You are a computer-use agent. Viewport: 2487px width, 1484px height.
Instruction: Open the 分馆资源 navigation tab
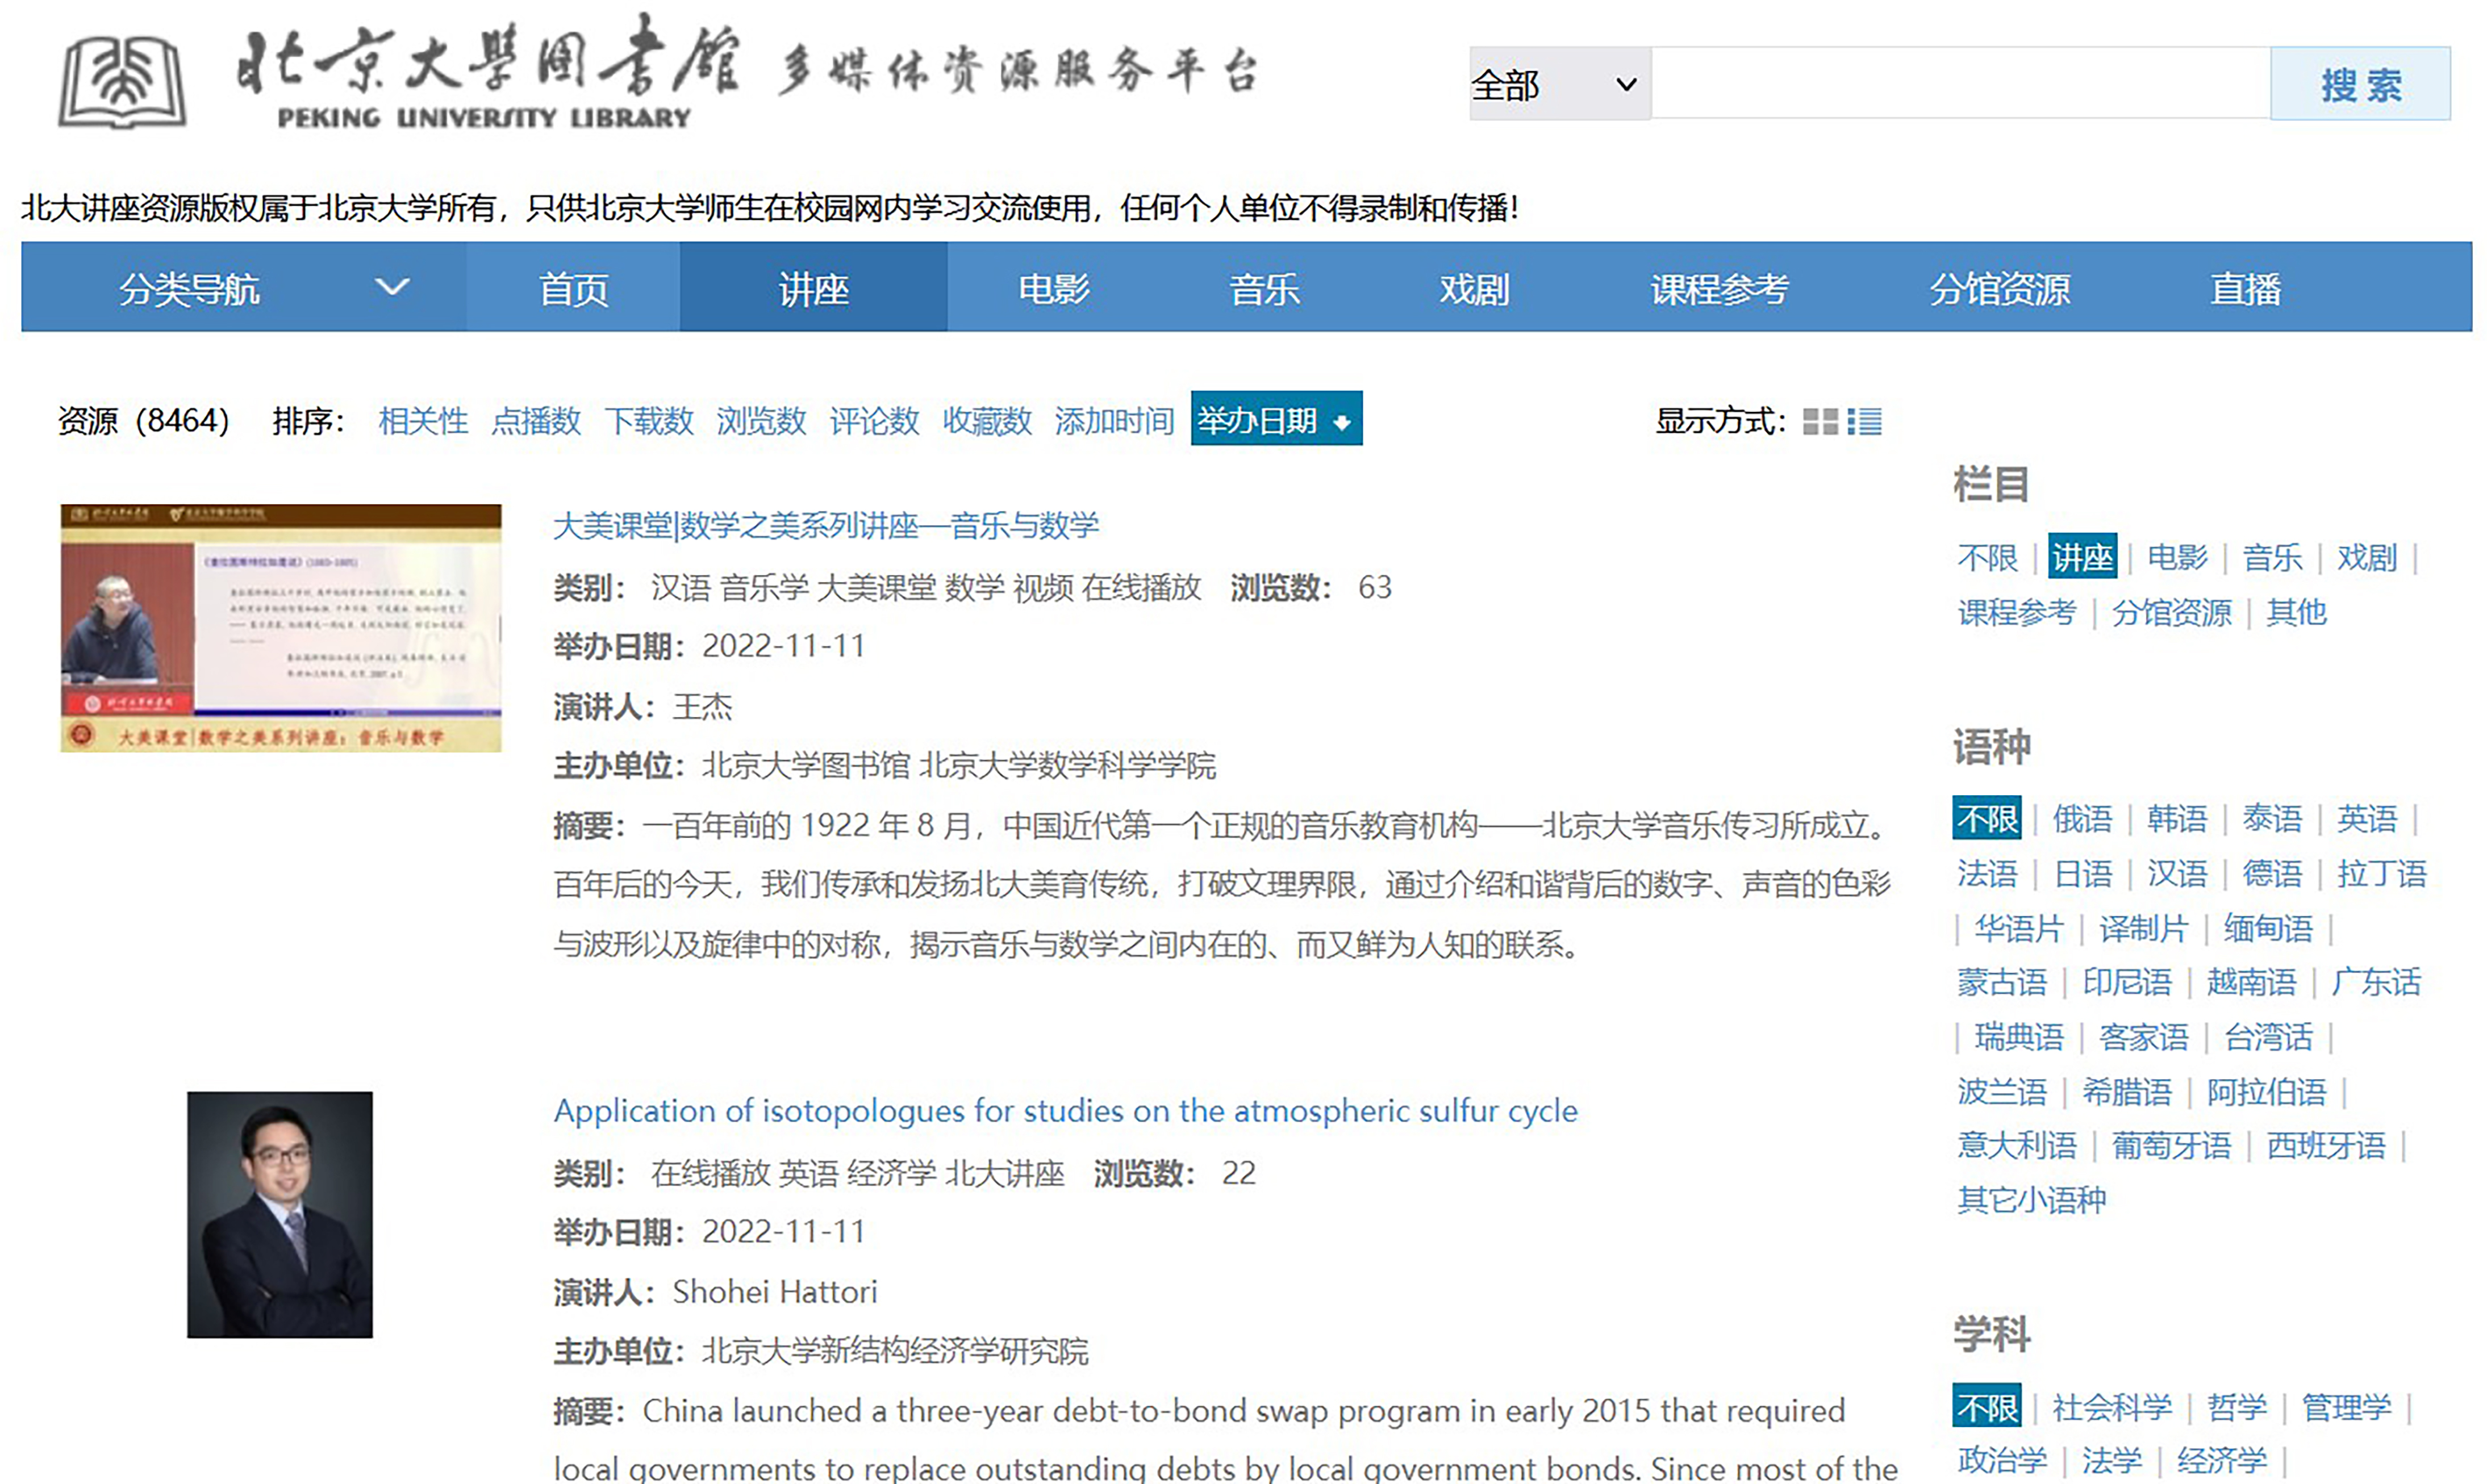coord(1999,288)
